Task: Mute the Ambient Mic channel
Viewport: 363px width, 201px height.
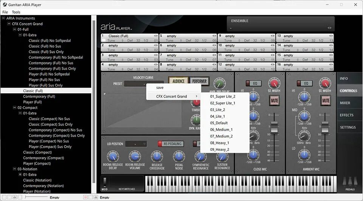Action: tap(326, 100)
